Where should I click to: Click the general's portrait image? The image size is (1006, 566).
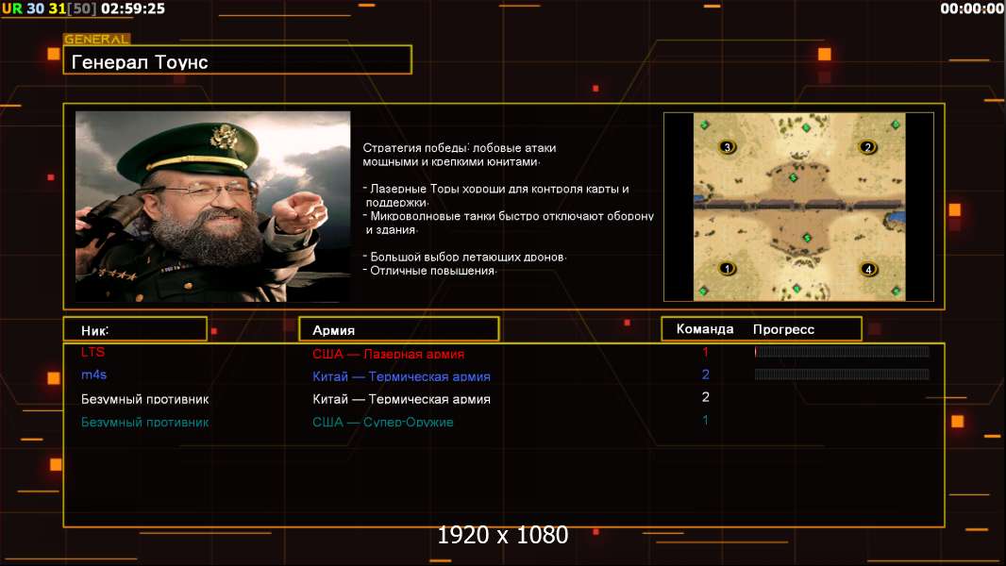coord(213,207)
